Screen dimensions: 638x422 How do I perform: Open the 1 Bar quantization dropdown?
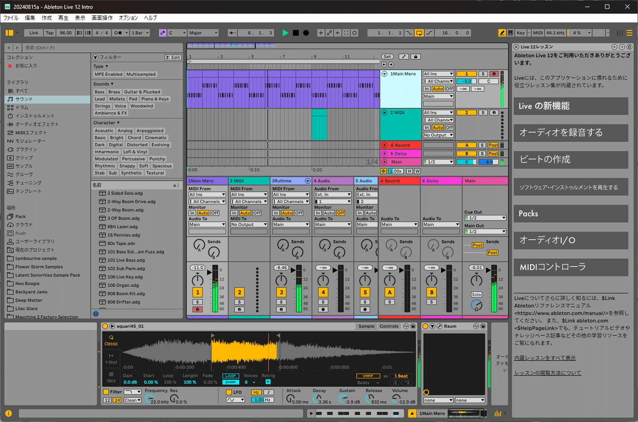[x=139, y=33]
